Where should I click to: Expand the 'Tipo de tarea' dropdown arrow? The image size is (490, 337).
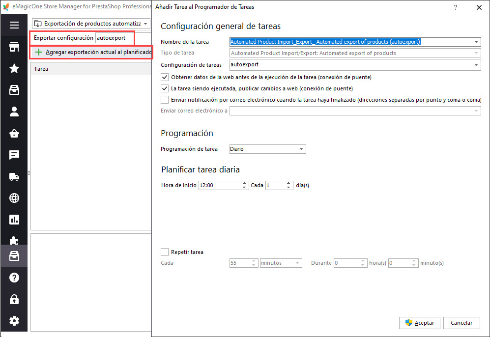(x=476, y=53)
